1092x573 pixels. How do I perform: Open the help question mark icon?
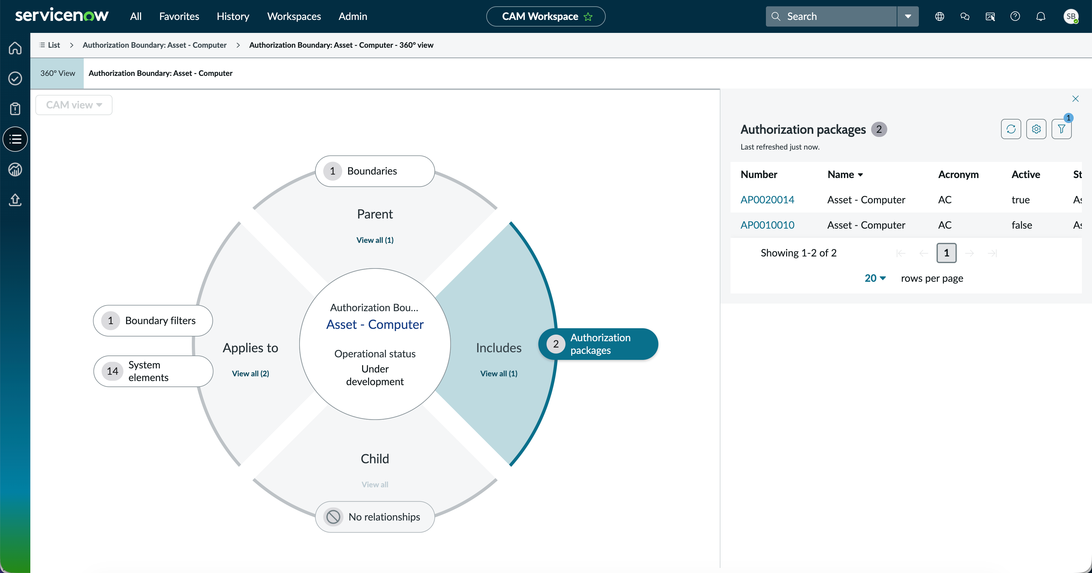pos(1015,16)
